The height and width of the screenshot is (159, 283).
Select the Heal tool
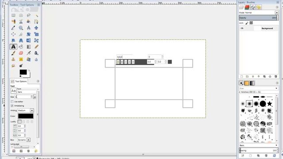click(21, 59)
